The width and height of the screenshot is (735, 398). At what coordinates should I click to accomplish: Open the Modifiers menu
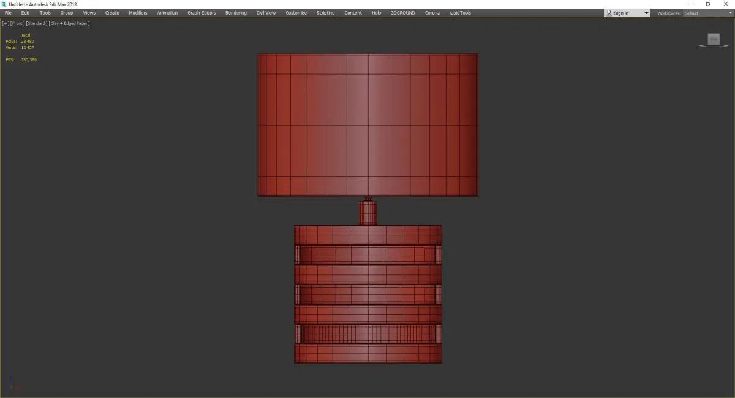(138, 13)
